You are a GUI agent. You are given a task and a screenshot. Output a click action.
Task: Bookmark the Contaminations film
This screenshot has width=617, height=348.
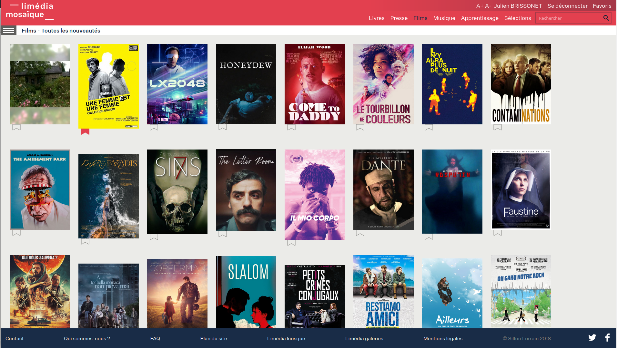pos(498,127)
